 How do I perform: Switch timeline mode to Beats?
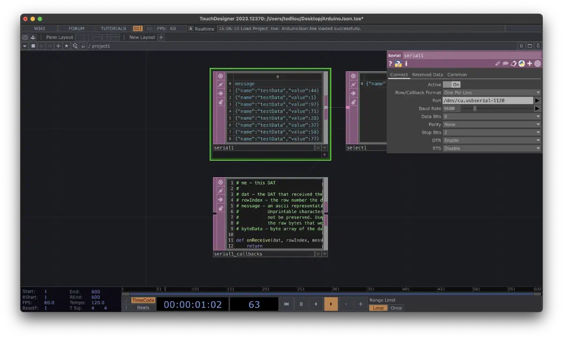(143, 308)
